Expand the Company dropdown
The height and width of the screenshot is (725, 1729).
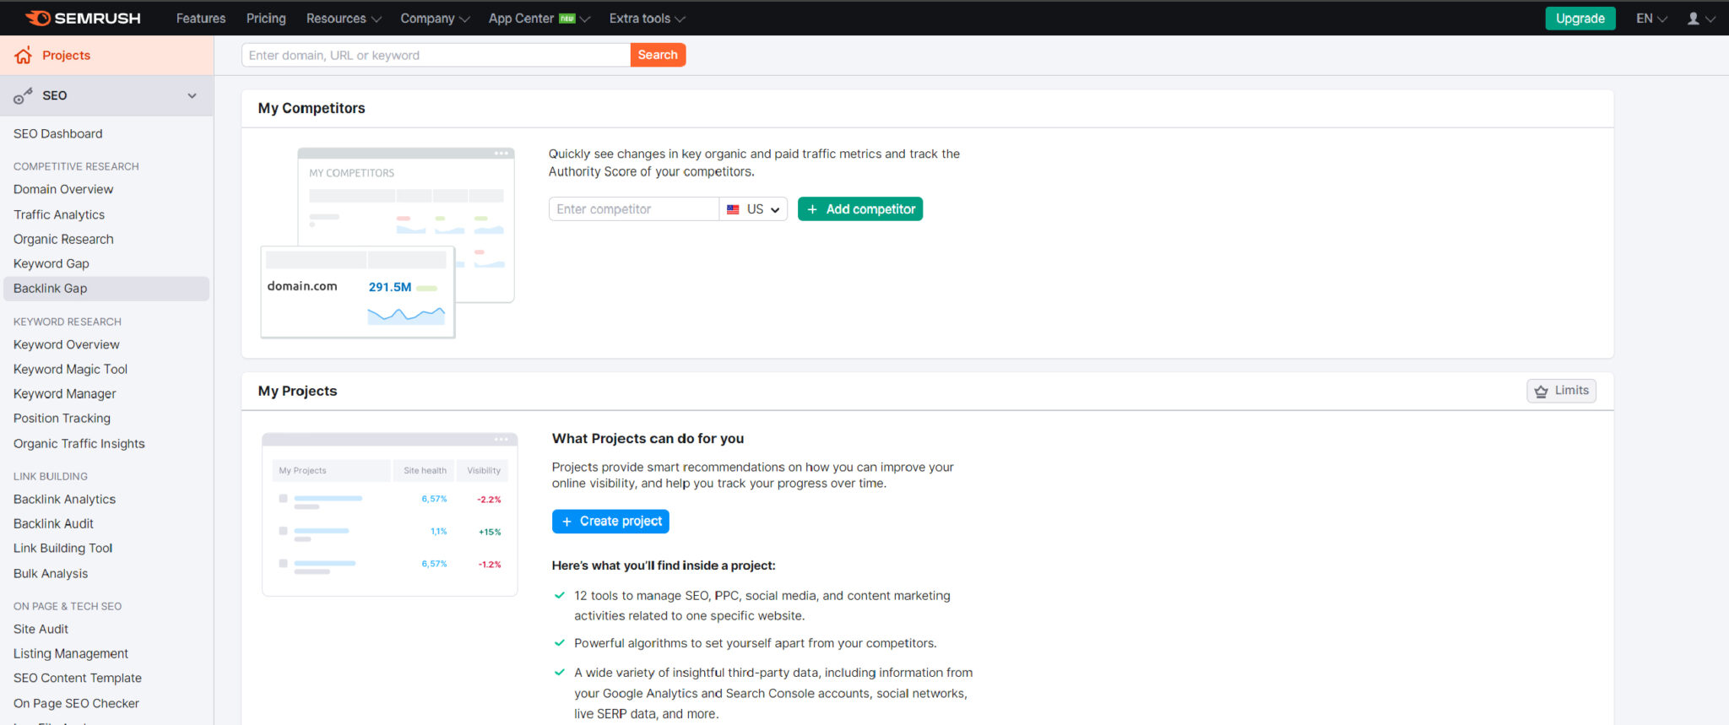pos(435,19)
